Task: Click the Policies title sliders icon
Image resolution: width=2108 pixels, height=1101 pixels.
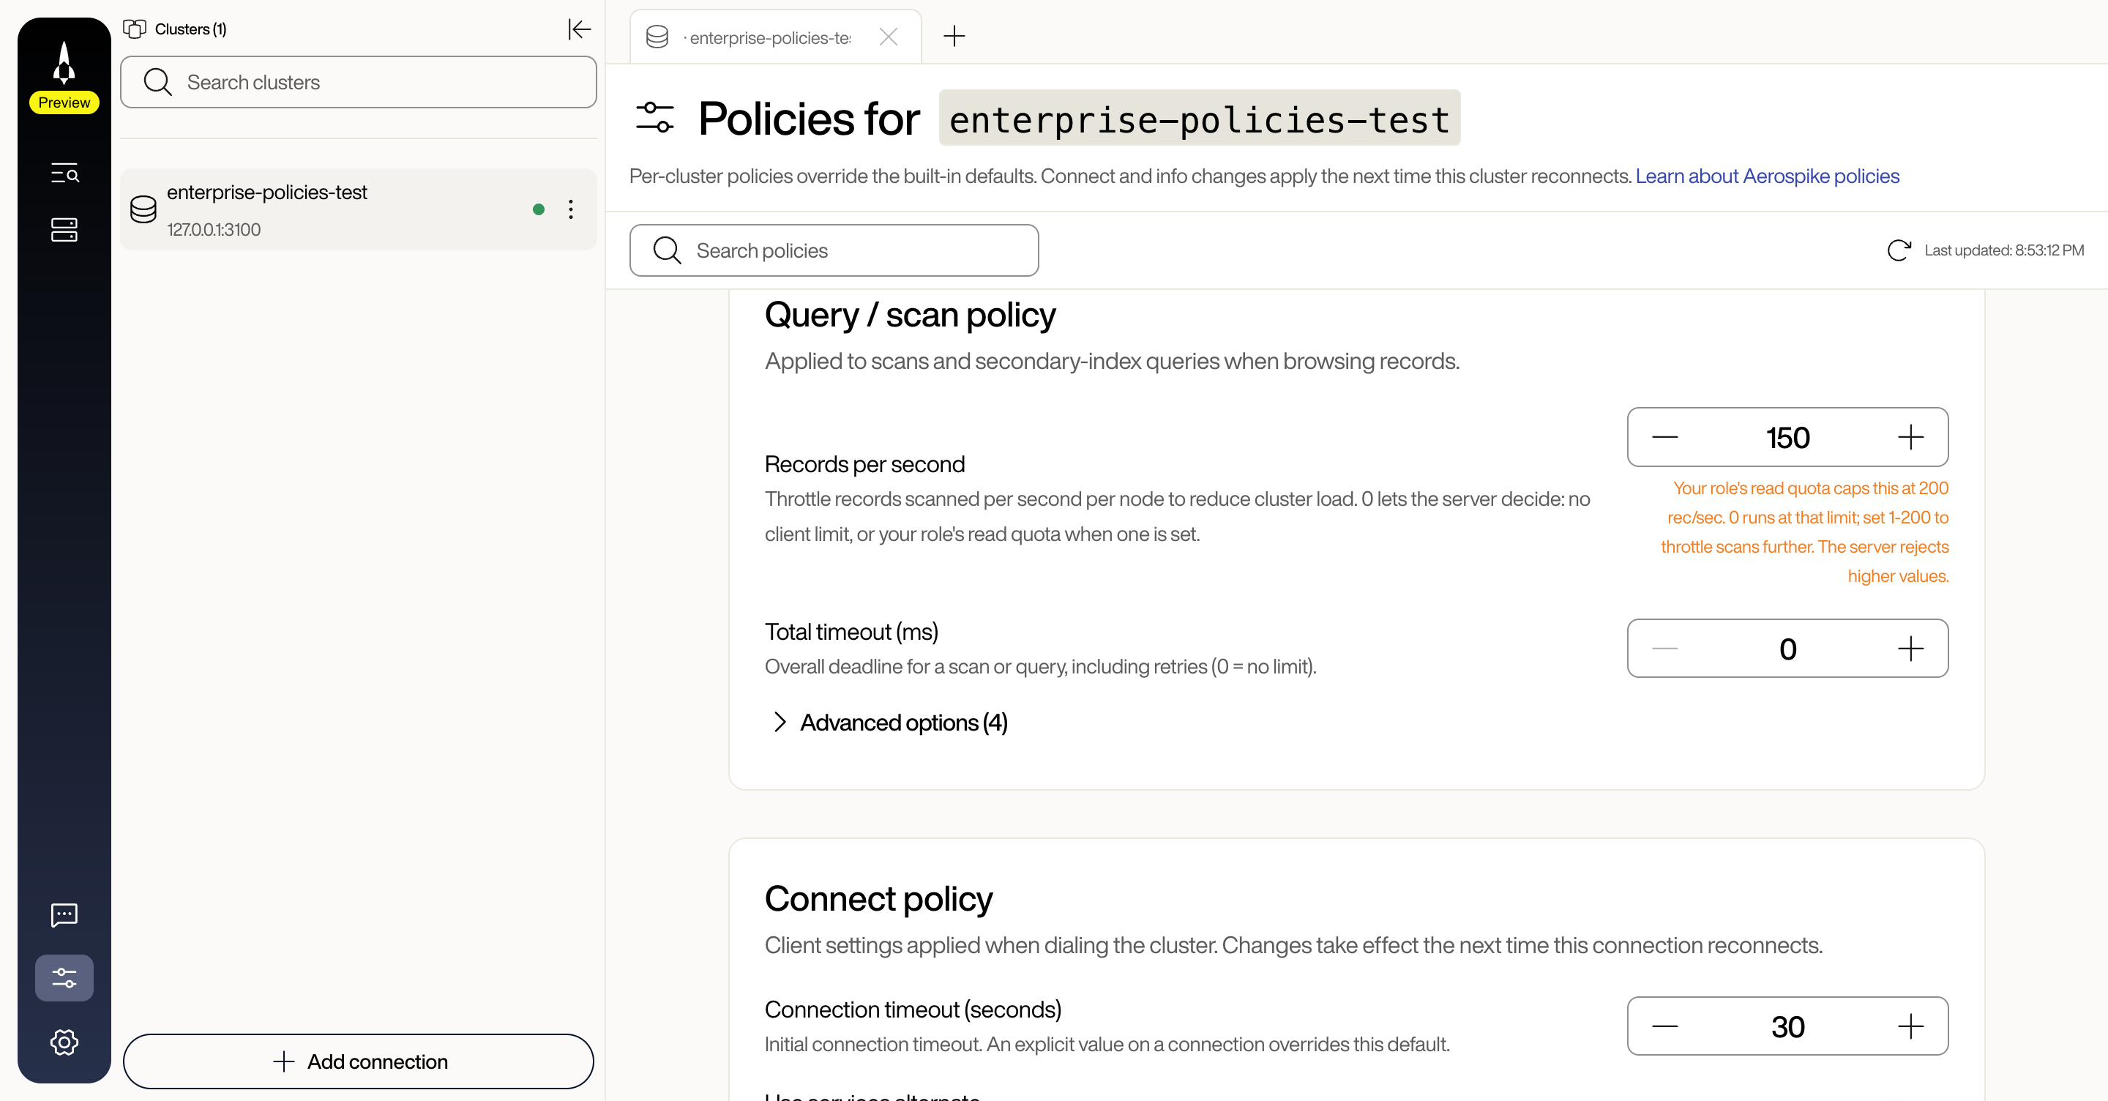Action: tap(654, 118)
